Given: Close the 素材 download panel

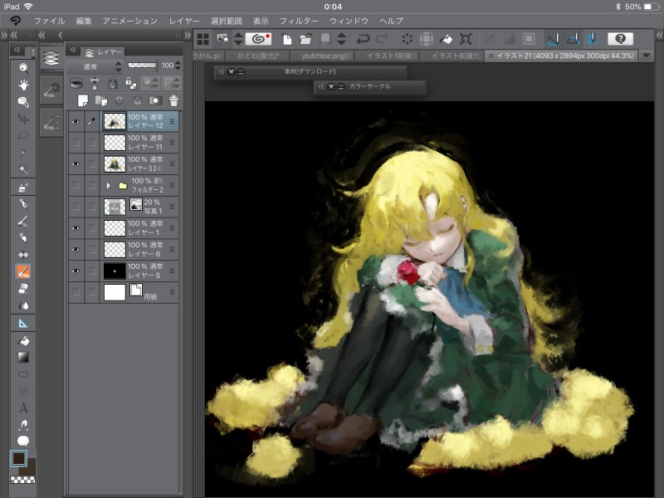Looking at the screenshot, I should [232, 71].
